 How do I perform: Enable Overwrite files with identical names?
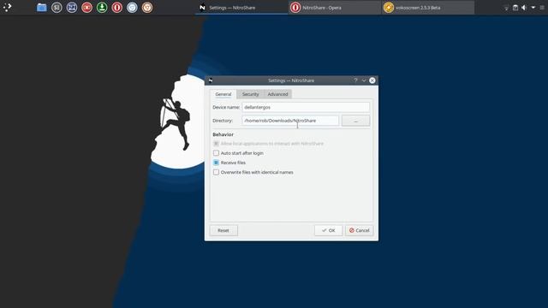coord(216,172)
